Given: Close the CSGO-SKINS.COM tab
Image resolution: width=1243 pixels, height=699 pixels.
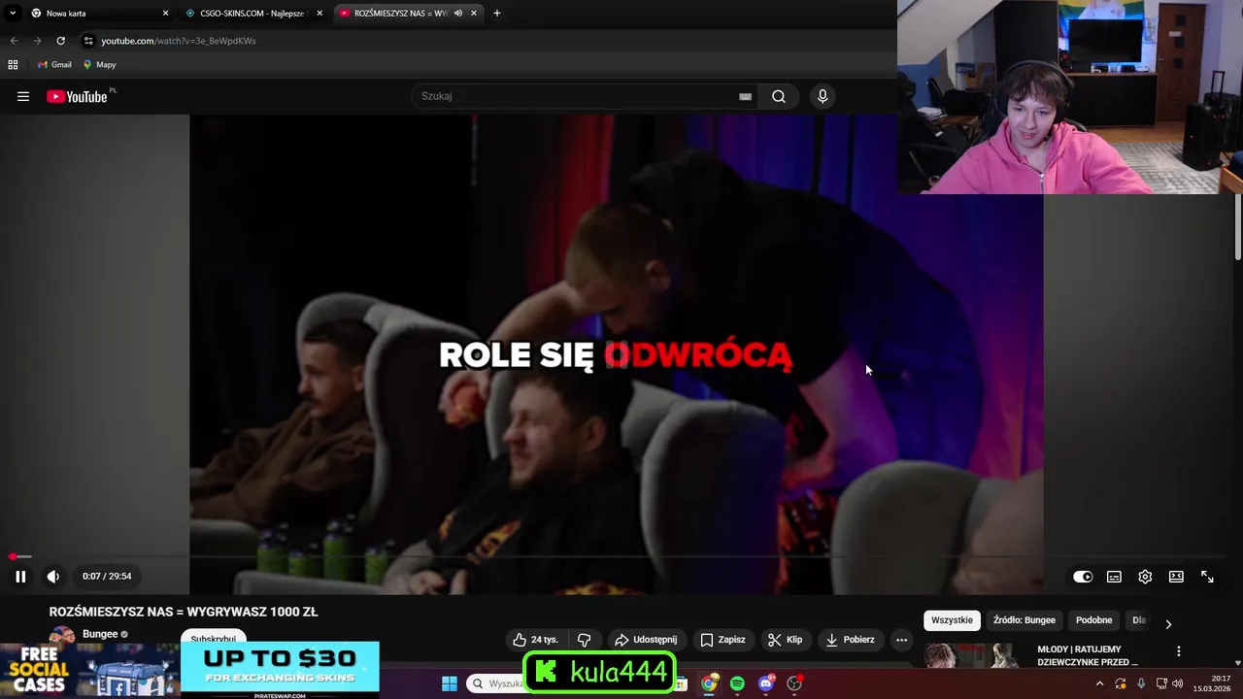Looking at the screenshot, I should point(319,14).
